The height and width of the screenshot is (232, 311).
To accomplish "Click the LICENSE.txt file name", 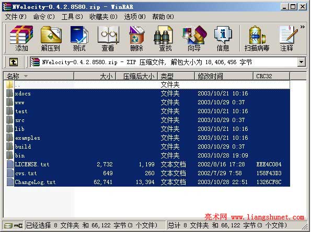I will pos(32,164).
